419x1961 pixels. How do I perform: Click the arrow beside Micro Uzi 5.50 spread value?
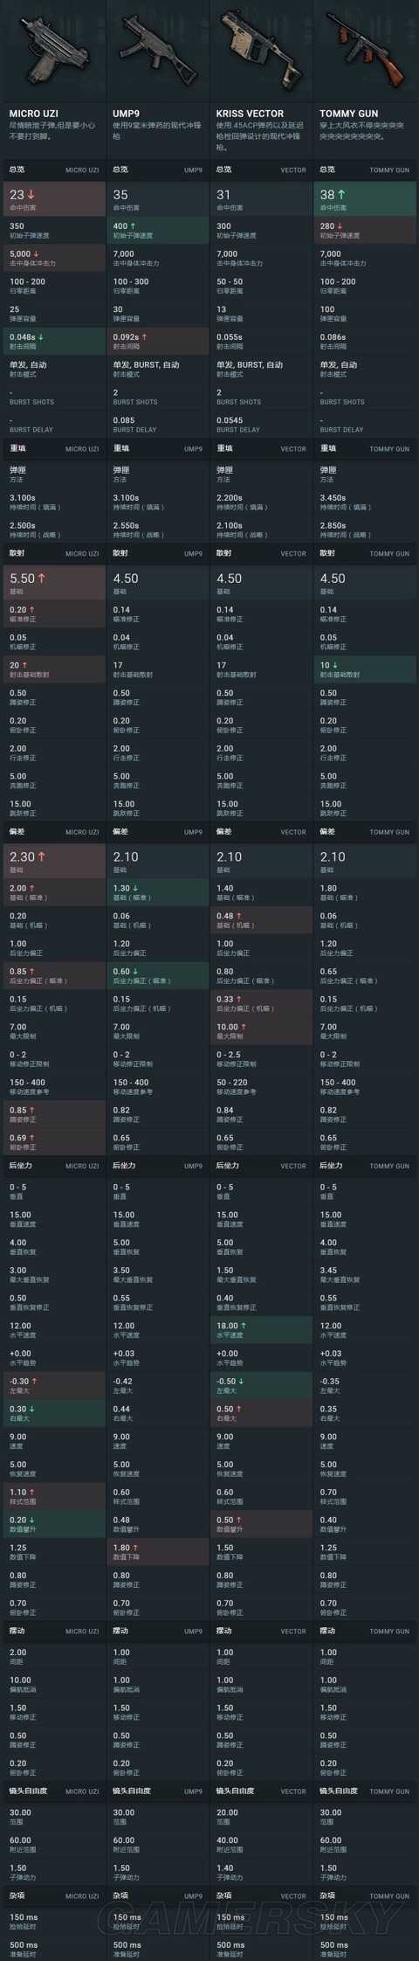click(41, 579)
